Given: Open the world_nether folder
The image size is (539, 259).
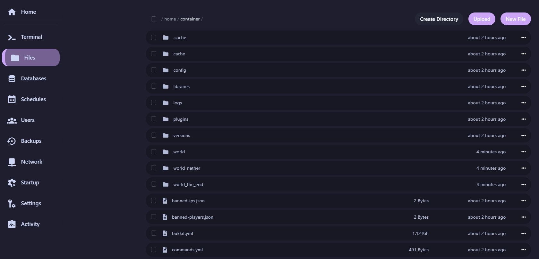Looking at the screenshot, I should pyautogui.click(x=187, y=168).
